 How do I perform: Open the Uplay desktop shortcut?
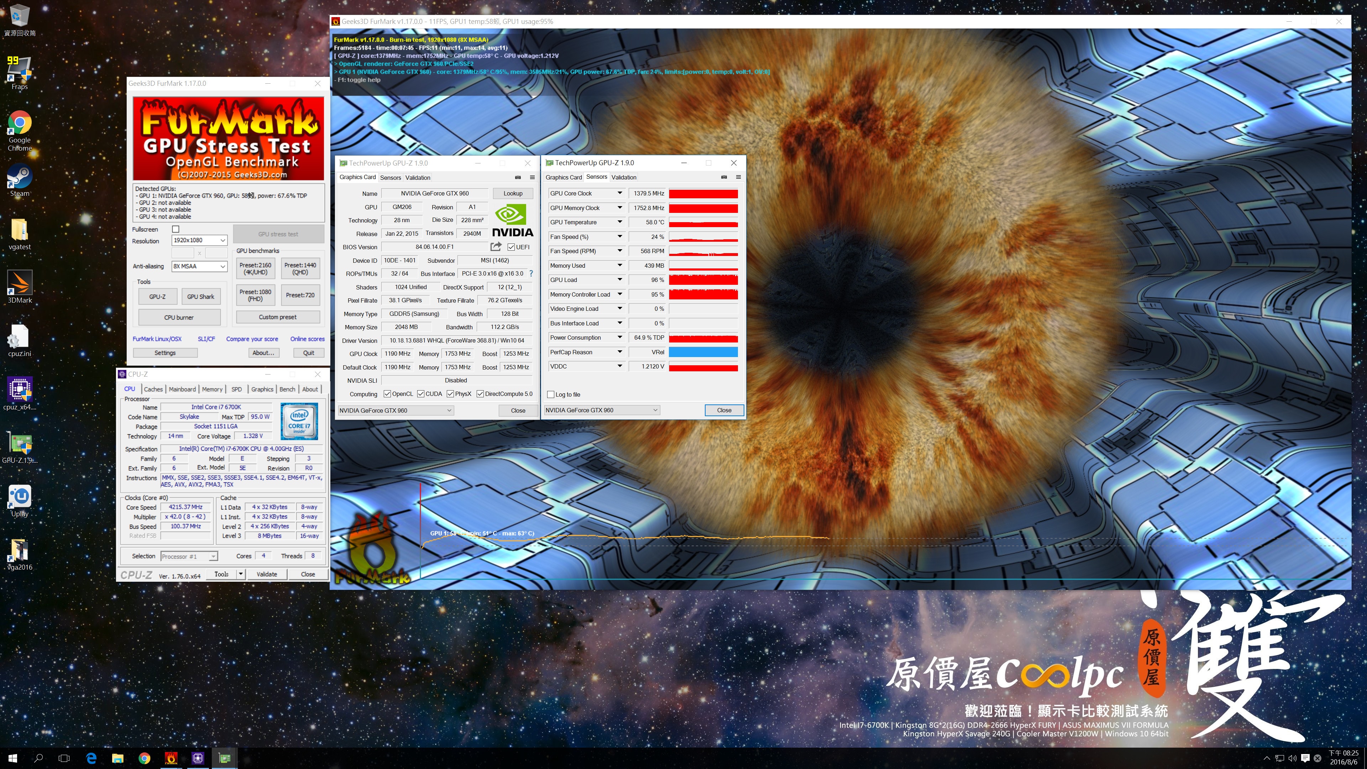(x=20, y=501)
